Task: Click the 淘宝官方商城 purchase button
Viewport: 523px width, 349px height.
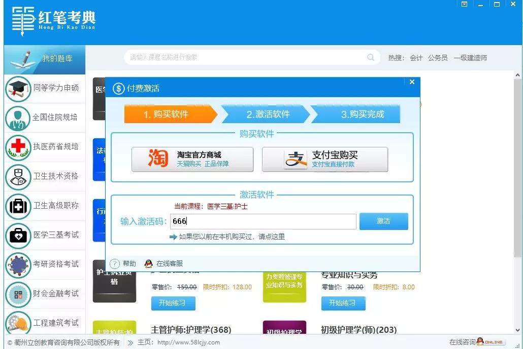Action: coord(192,159)
